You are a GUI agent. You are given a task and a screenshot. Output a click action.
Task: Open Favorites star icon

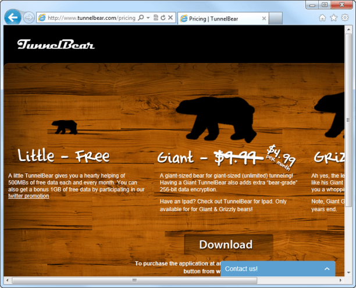click(x=333, y=17)
